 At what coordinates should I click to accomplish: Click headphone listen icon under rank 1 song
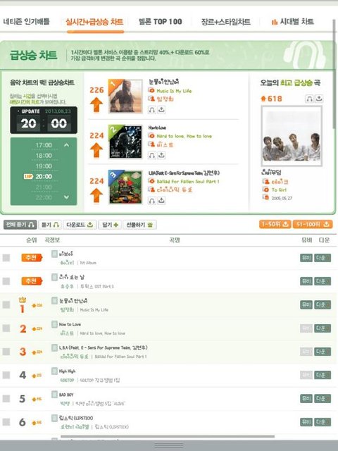pos(152,110)
